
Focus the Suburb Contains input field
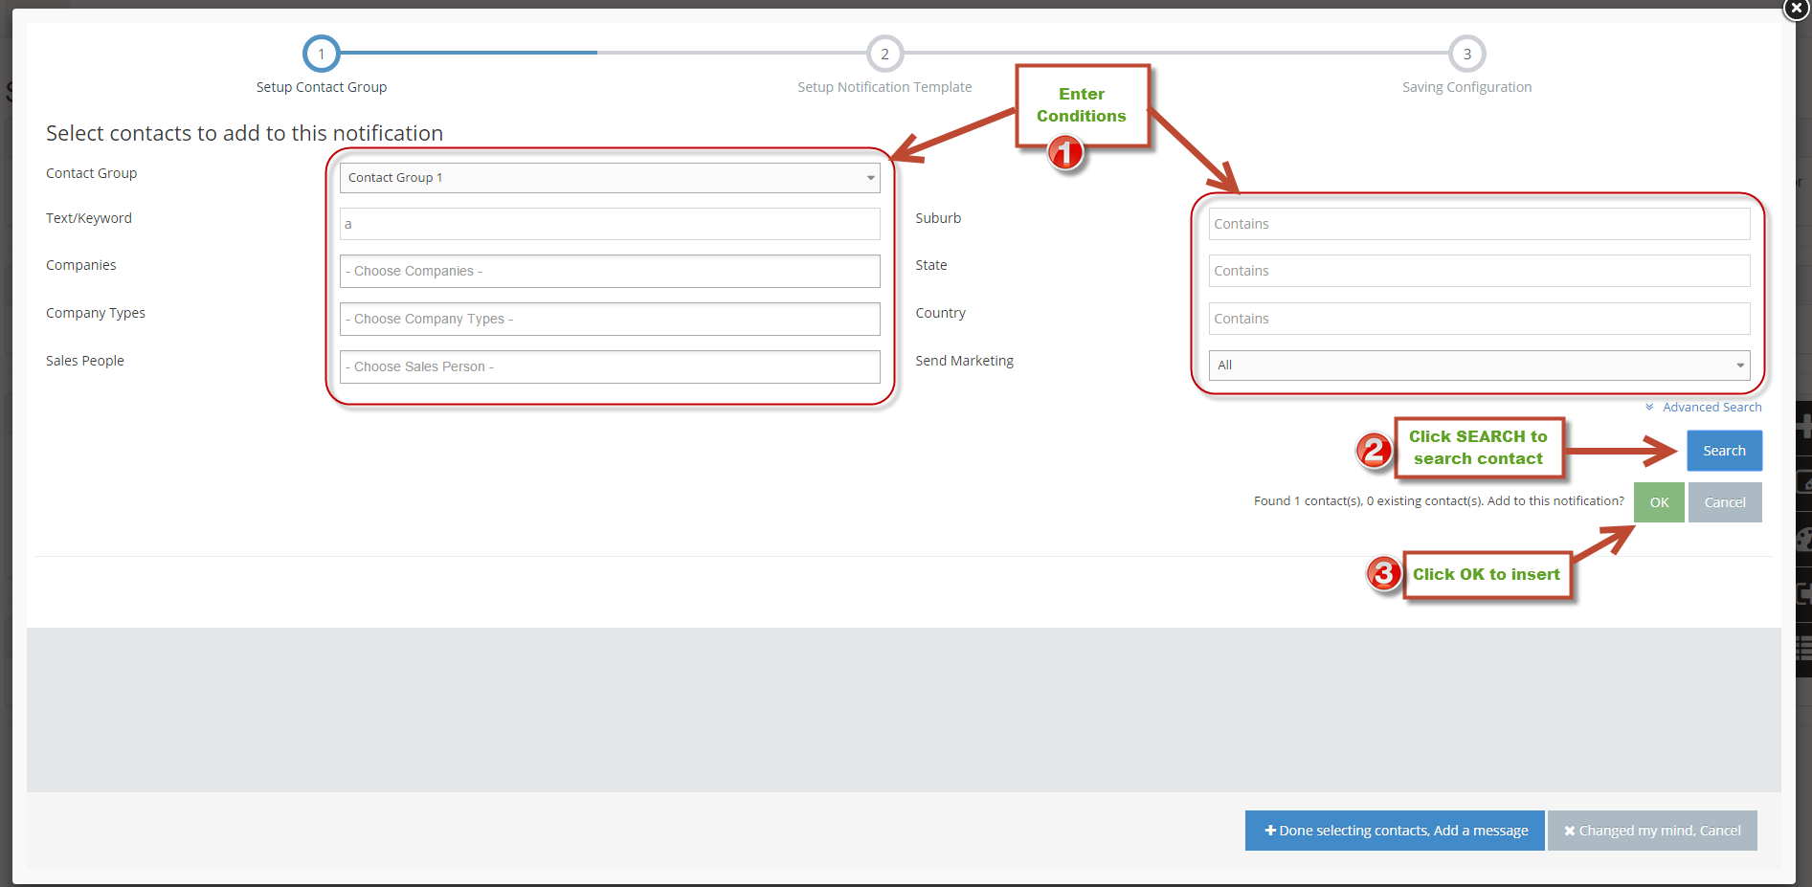tap(1479, 224)
